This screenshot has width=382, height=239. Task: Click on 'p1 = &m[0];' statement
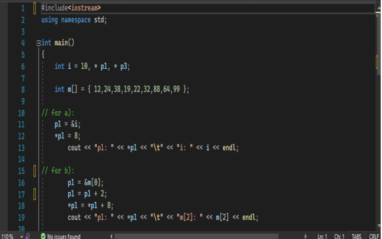[x=86, y=182]
